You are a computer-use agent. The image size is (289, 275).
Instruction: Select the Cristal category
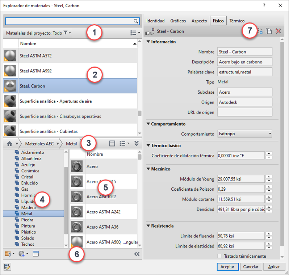27,177
